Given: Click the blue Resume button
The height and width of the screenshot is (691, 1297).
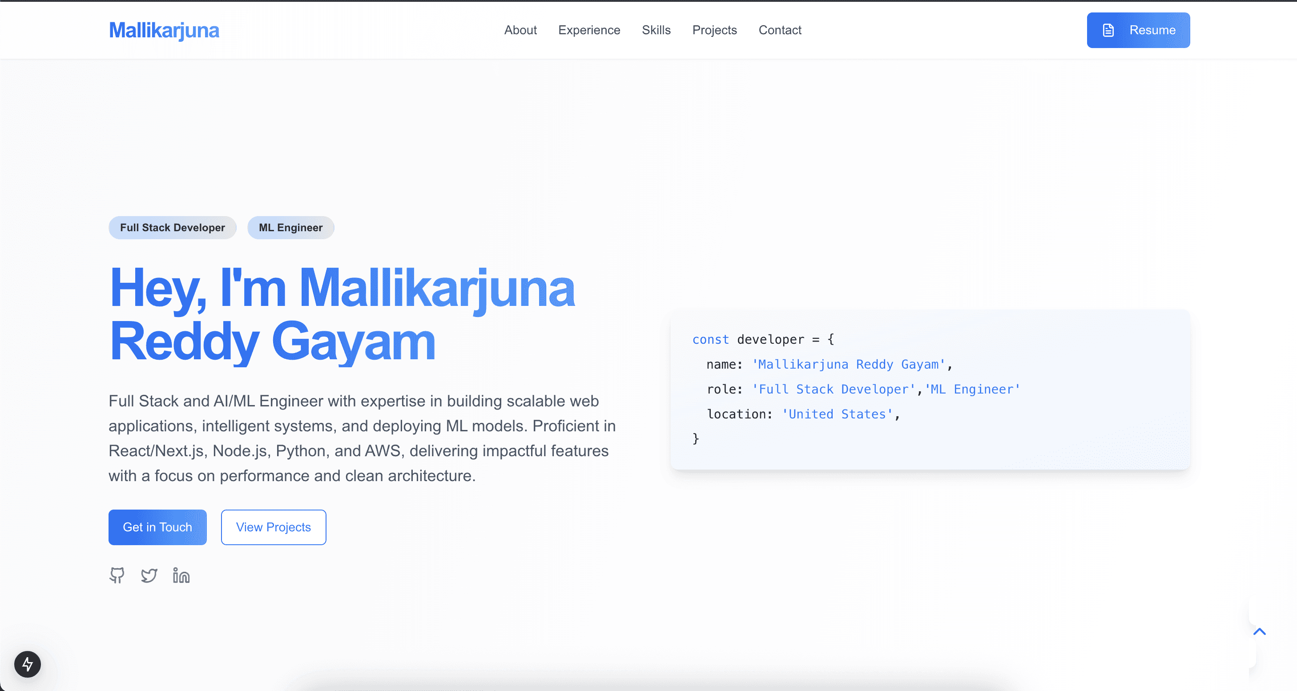Looking at the screenshot, I should [1138, 30].
